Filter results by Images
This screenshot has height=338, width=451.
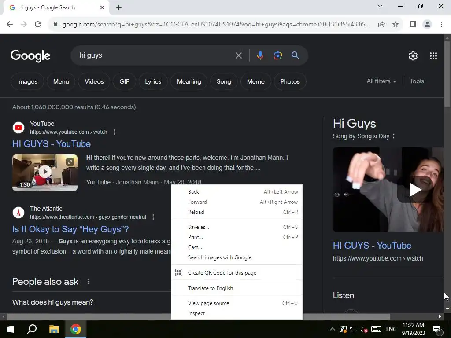coord(27,81)
